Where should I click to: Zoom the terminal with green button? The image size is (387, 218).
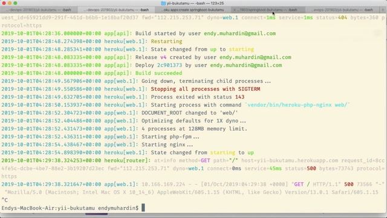point(15,3)
